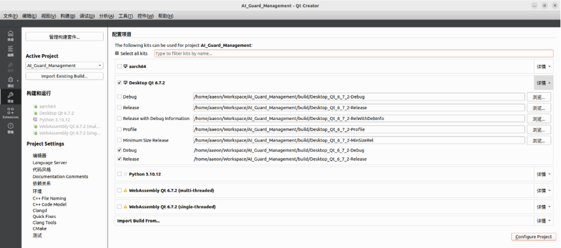Uncheck the Desktop Qt 6.7.2 kit checkbox
This screenshot has height=248, width=561.
point(119,83)
